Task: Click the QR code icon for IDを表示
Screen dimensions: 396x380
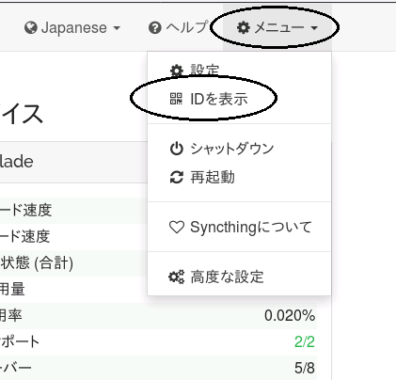Action: coord(176,99)
